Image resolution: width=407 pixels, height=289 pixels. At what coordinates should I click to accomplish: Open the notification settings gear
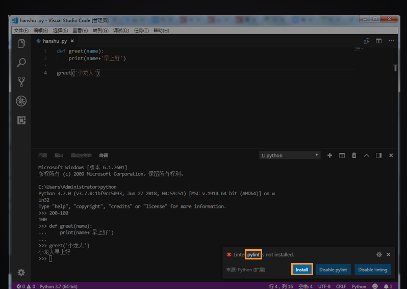click(379, 254)
